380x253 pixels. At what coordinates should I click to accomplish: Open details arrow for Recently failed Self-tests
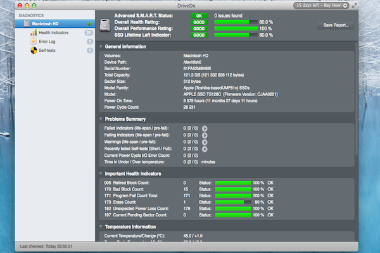(x=205, y=149)
